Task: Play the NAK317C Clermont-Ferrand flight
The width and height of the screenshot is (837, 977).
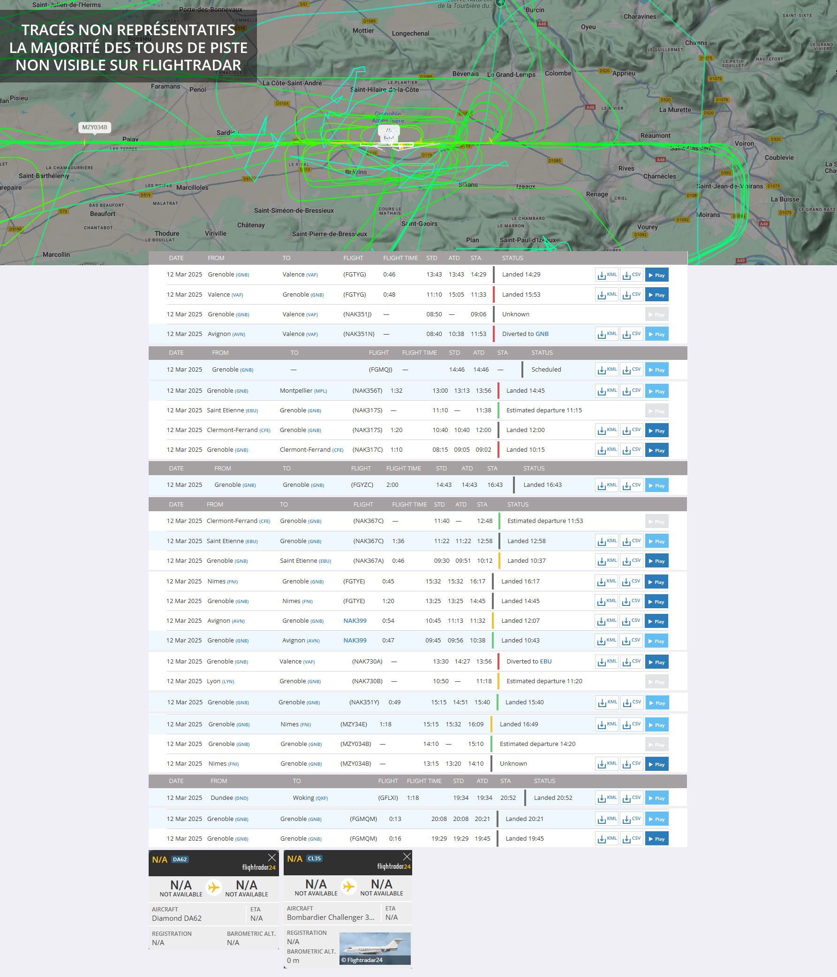Action: pyautogui.click(x=656, y=450)
